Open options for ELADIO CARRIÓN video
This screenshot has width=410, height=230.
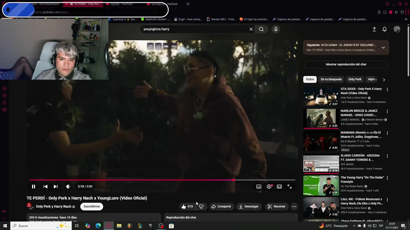(x=387, y=156)
